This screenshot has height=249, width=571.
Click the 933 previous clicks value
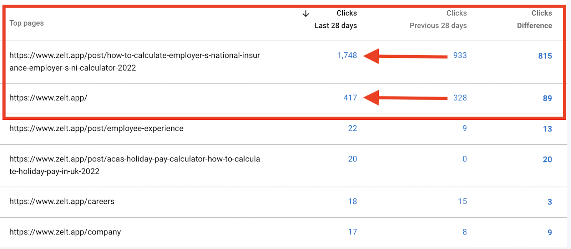[460, 56]
